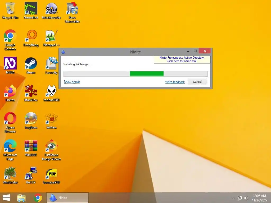Minimize the Ninite window
This screenshot has width=271, height=203.
(188, 51)
